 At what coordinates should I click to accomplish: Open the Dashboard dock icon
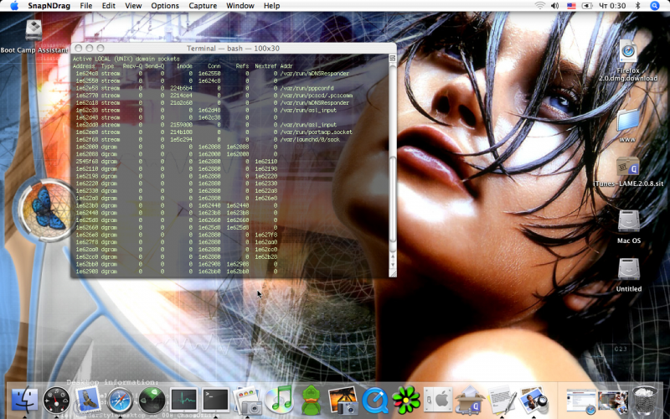[x=56, y=401]
